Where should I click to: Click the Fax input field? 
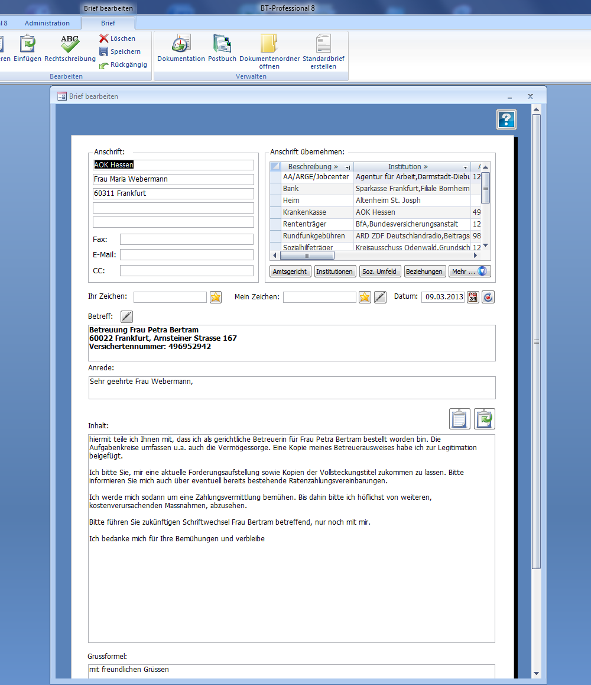pyautogui.click(x=187, y=240)
